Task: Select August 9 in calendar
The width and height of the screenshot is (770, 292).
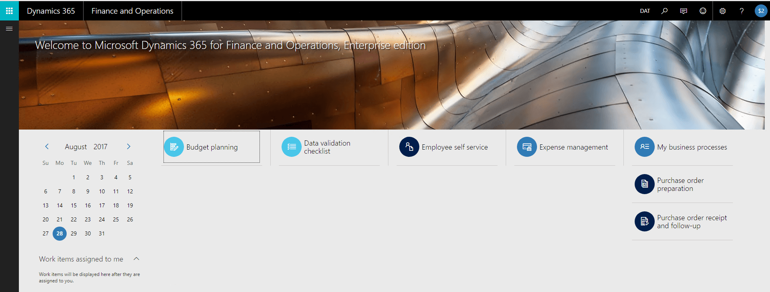Action: [x=88, y=191]
